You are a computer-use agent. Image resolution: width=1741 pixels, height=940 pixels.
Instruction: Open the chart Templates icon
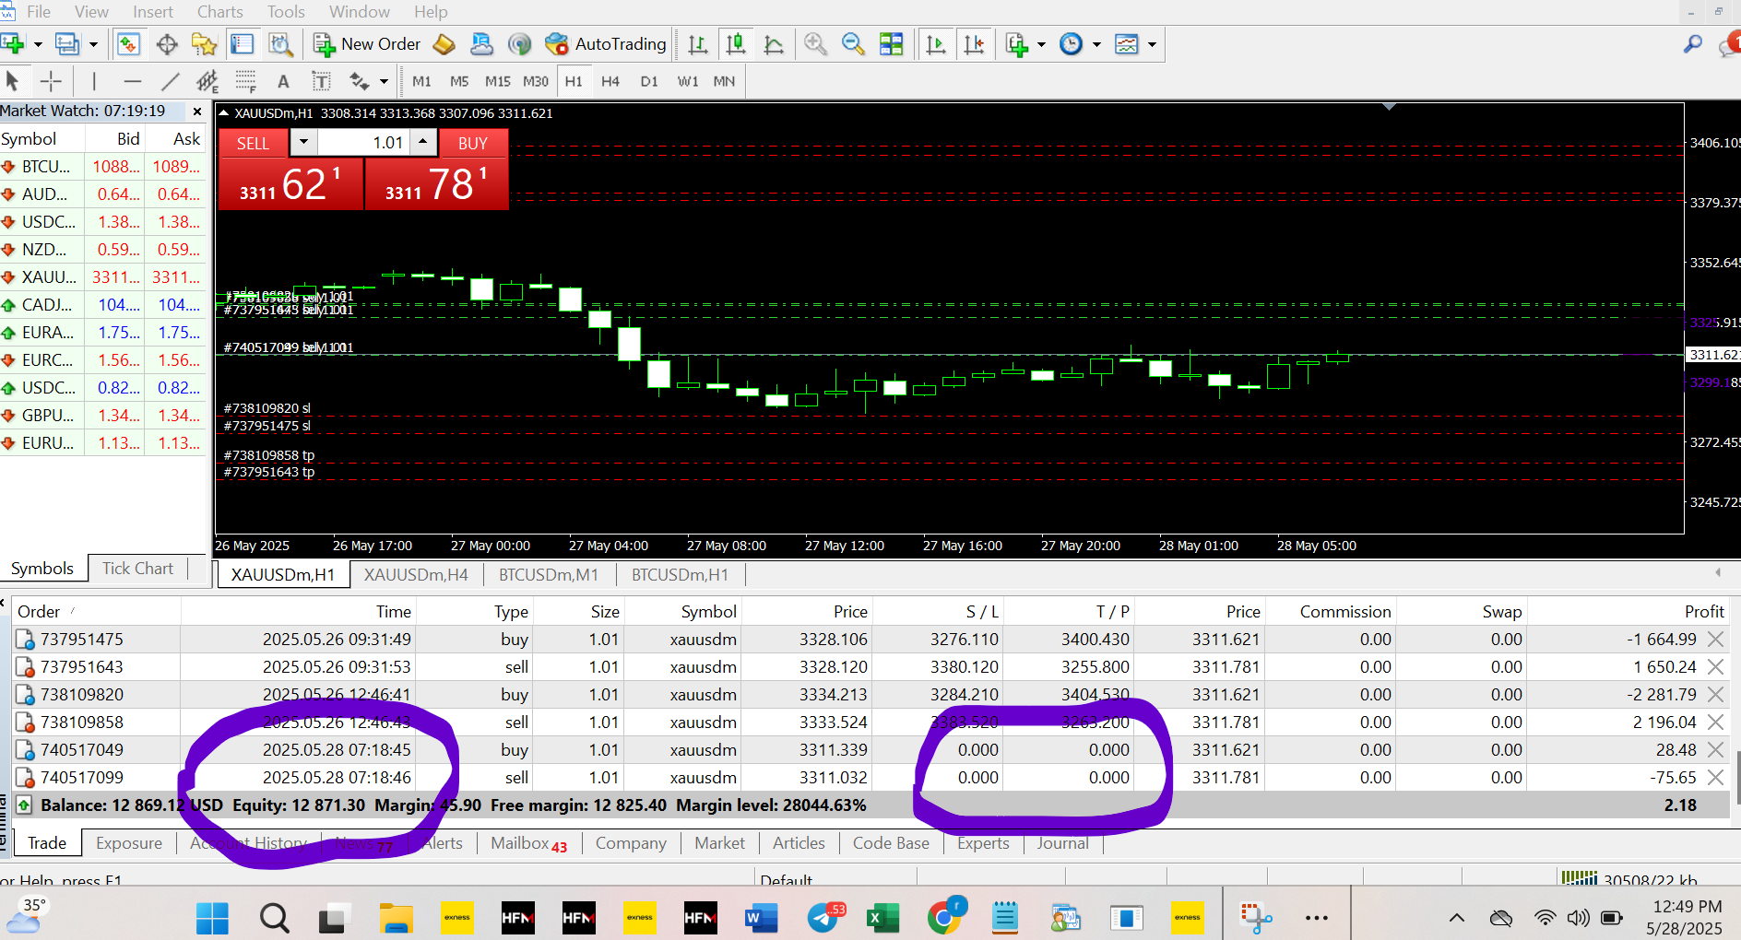point(1127,43)
